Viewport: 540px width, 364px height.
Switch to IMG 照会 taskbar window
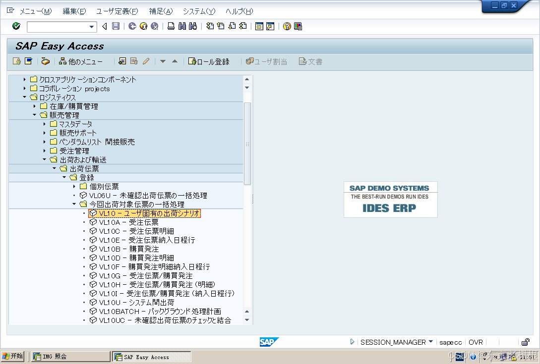[70, 357]
